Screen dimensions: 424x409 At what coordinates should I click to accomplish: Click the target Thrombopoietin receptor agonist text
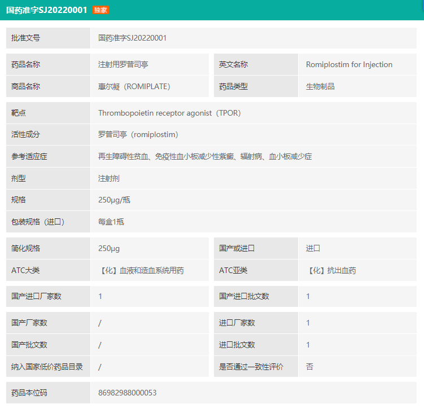(169, 113)
